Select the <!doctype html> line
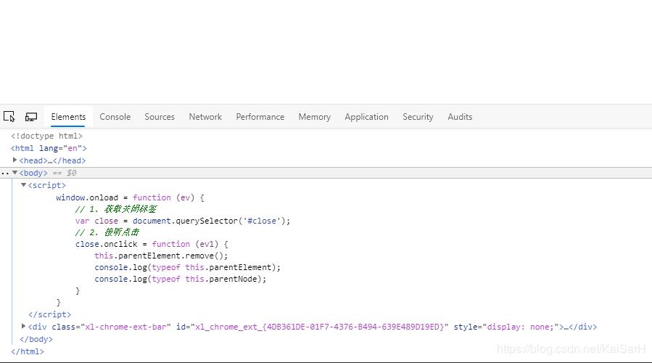The height and width of the screenshot is (363, 652). pyautogui.click(x=46, y=136)
